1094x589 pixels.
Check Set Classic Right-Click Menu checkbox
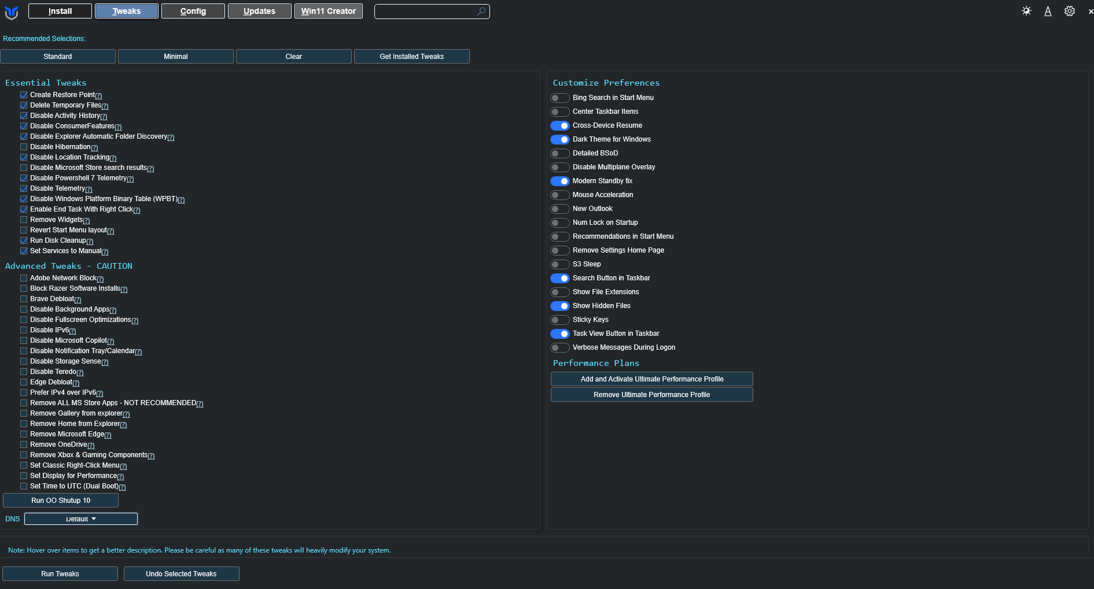click(24, 465)
